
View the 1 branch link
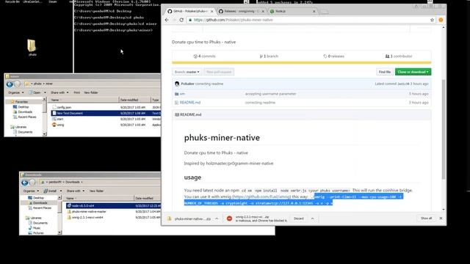coord(269,56)
